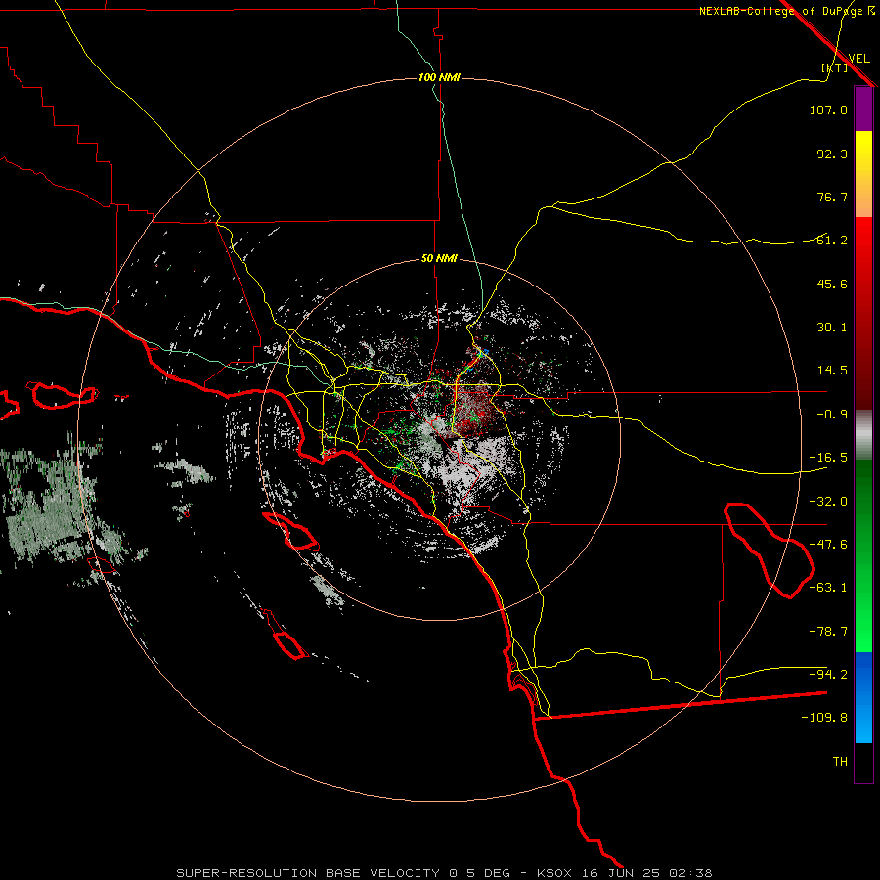Click the 50 NMI range ring label

pyautogui.click(x=439, y=258)
